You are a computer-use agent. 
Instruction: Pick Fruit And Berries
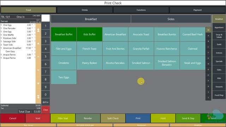click(115, 49)
